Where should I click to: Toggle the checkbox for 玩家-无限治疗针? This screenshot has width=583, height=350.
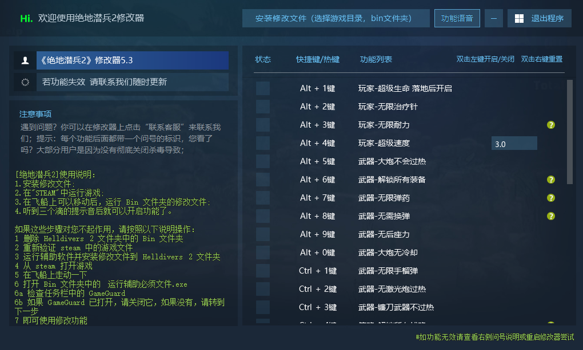[263, 107]
